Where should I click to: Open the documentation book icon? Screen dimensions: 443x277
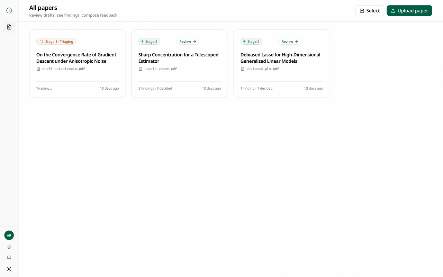coord(9,258)
